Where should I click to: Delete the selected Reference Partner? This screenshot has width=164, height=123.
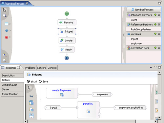click(159, 24)
